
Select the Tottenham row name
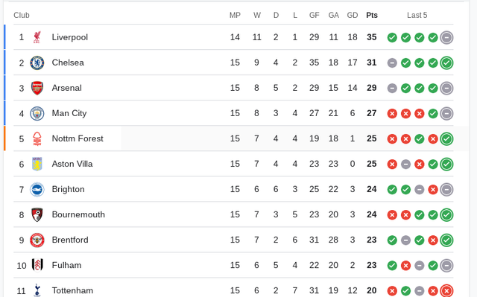click(x=72, y=290)
